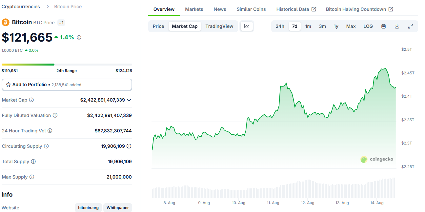Expand chart to fullscreen icon

(410, 26)
